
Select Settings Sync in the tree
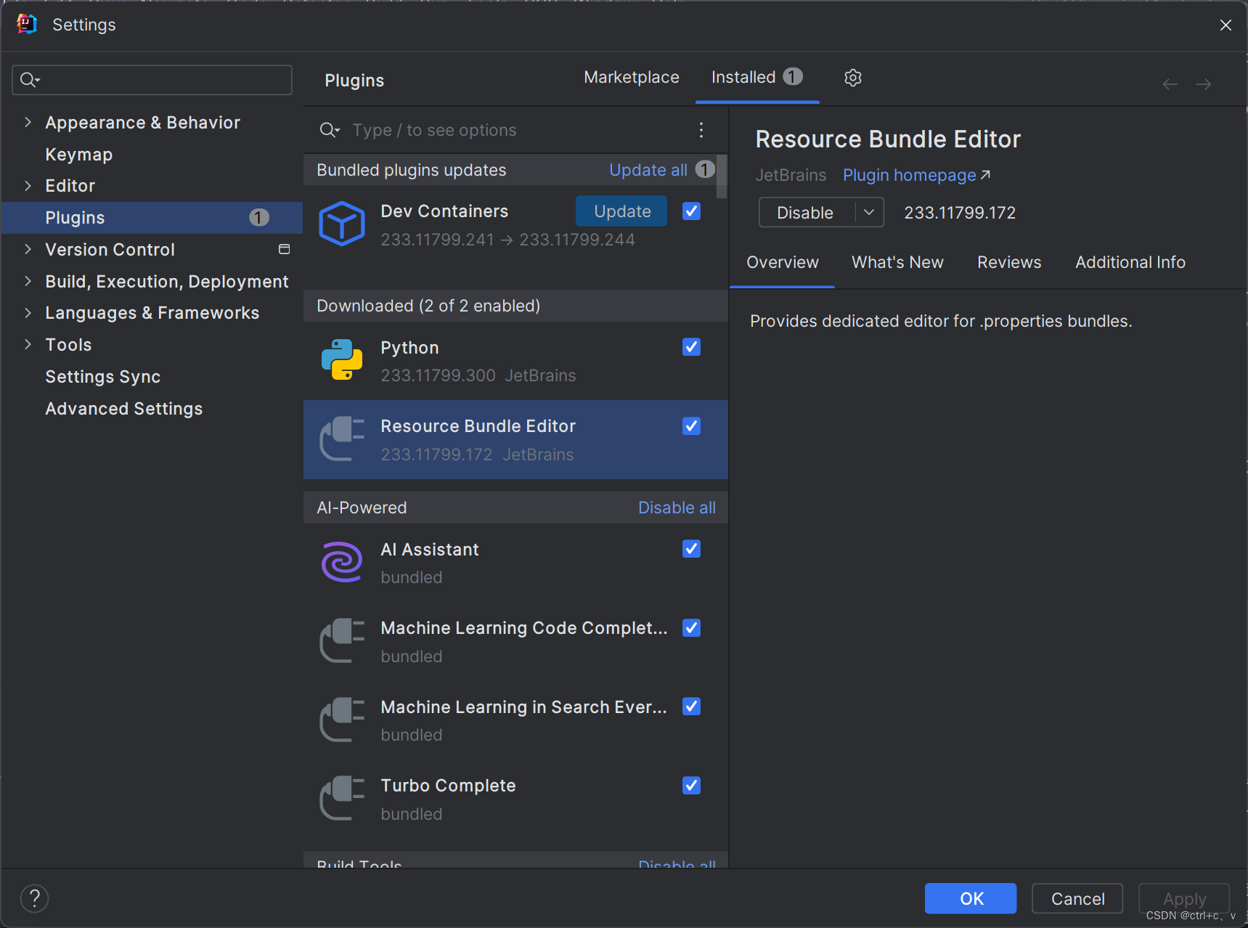102,376
